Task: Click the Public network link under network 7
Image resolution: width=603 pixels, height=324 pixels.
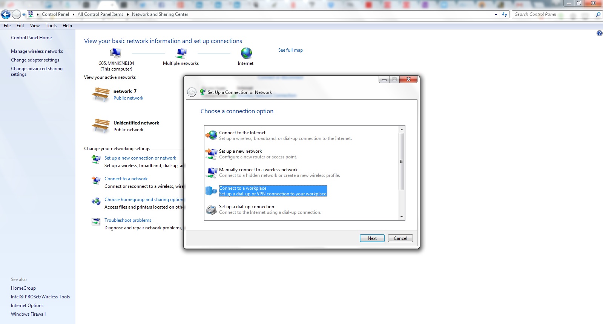Action: (x=128, y=98)
